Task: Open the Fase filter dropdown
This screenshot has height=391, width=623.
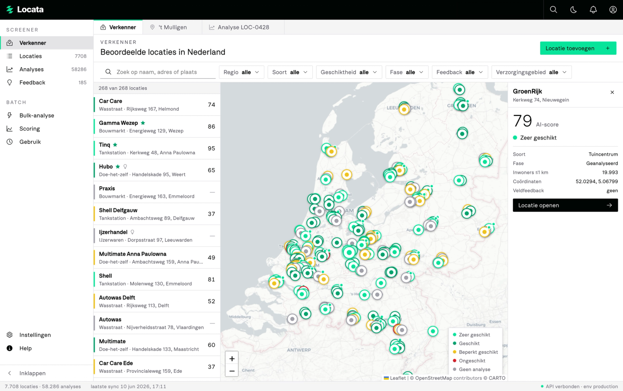Action: point(407,72)
